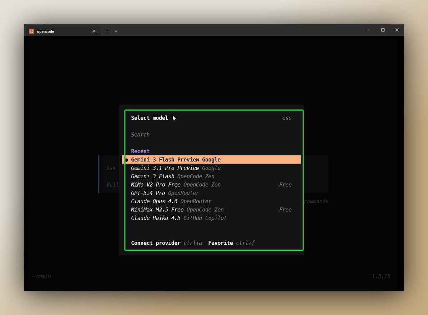Expand the new tab profile dropdown
Viewport: 428px width, 315px height.
(x=116, y=31)
